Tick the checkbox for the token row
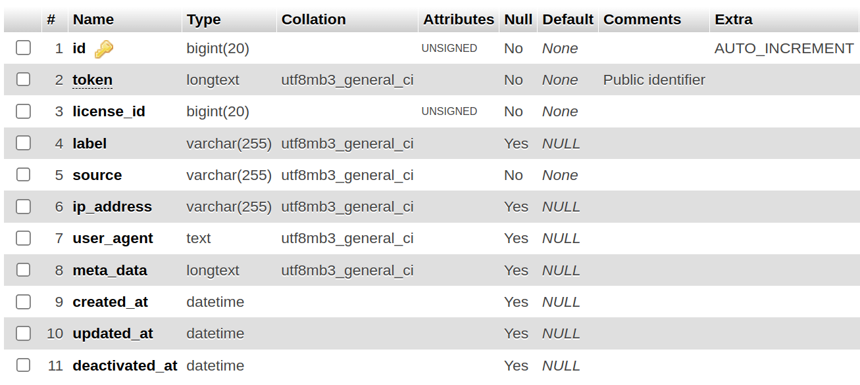This screenshot has width=860, height=385. click(x=24, y=79)
